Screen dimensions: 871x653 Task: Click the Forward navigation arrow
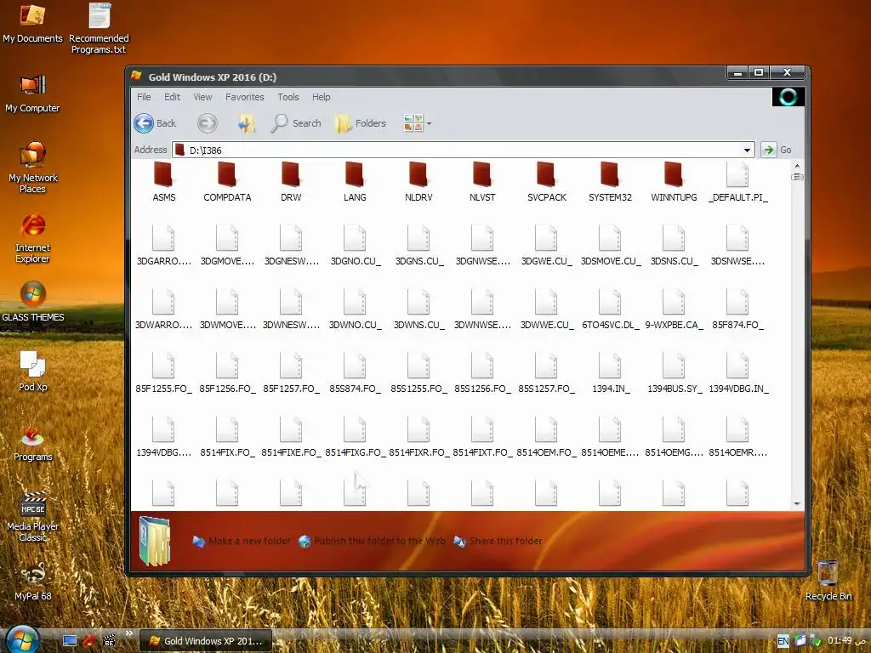(208, 123)
